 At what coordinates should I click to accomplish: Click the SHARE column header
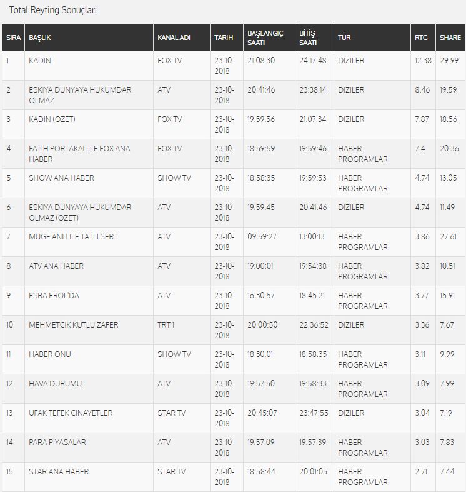[450, 38]
